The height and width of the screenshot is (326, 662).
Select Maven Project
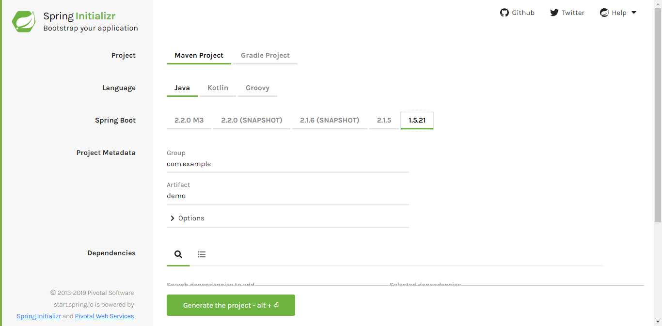(x=199, y=55)
